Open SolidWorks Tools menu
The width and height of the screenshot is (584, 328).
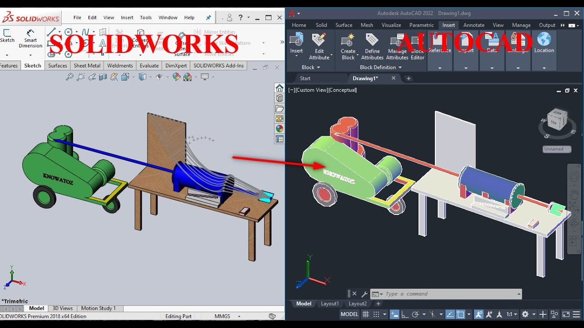tap(146, 18)
